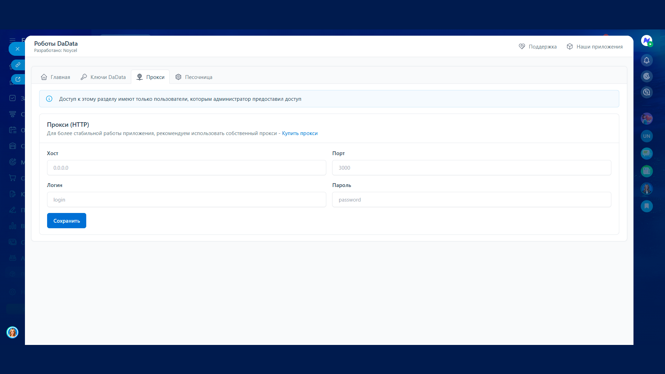Screen dimensions: 665x374
Task: Click into the Порт input field
Action: (471, 168)
